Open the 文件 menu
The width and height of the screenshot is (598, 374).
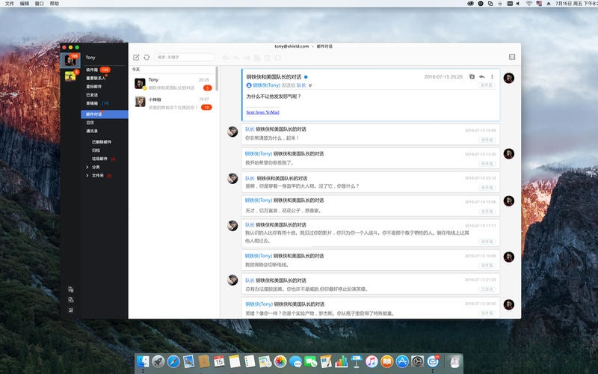pos(9,4)
